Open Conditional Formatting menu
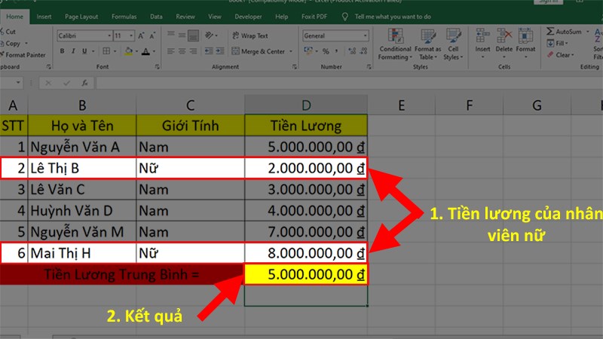603x339 pixels. point(395,44)
